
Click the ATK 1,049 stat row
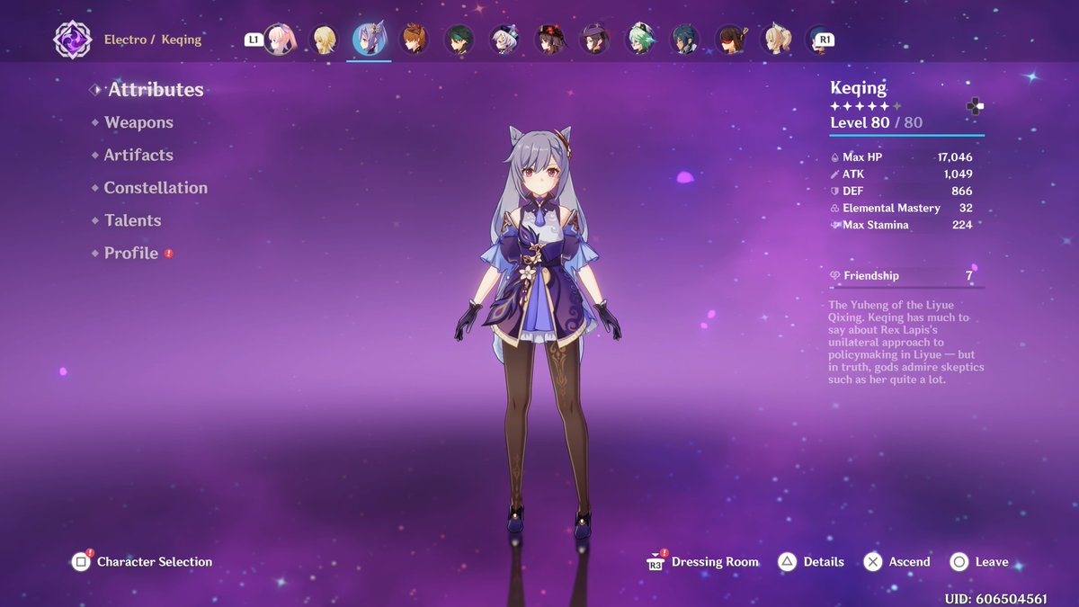tap(902, 174)
